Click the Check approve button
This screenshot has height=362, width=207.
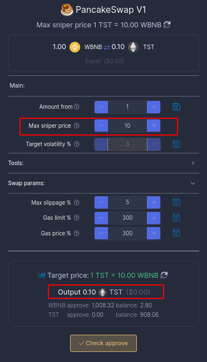click(x=103, y=343)
